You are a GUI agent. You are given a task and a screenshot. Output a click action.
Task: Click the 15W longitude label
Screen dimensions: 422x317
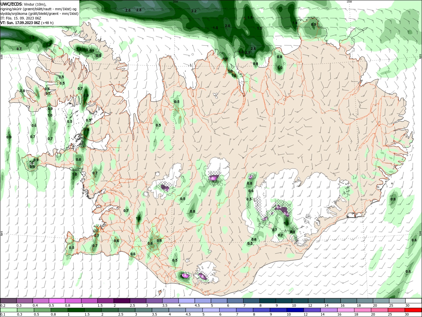coord(349,1)
